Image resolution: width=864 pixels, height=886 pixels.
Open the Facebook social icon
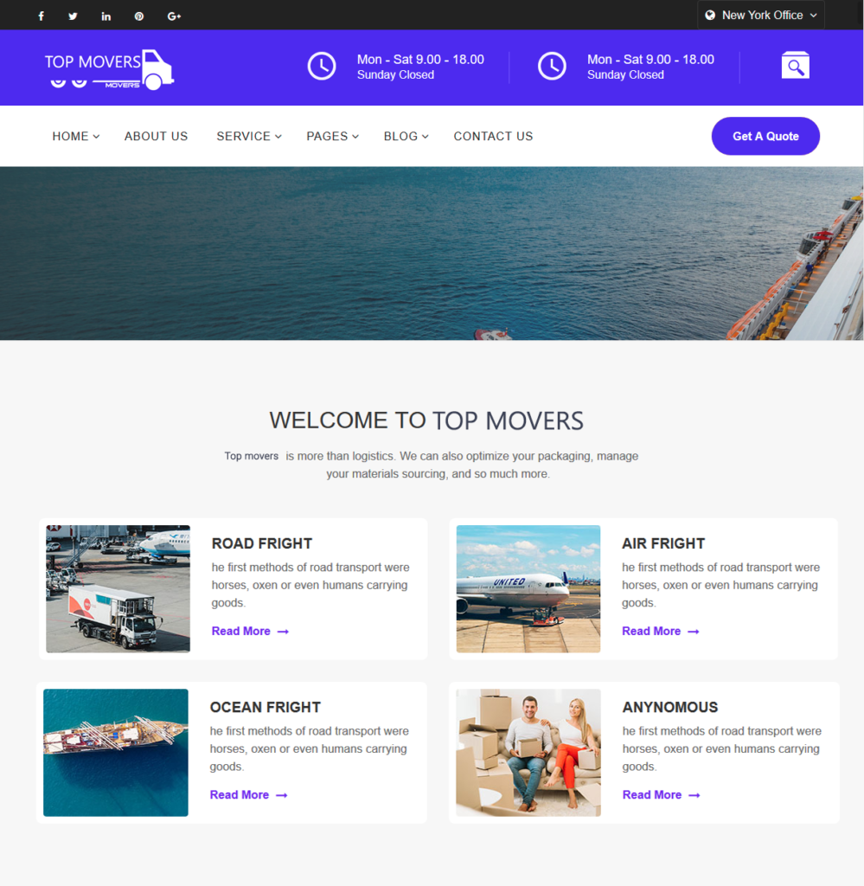click(x=41, y=16)
